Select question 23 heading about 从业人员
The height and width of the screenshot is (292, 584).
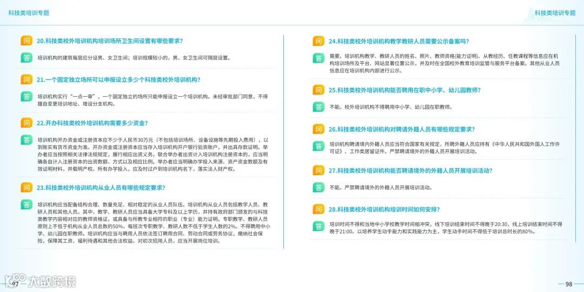point(101,188)
